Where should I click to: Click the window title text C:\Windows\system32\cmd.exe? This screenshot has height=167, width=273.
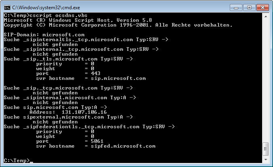pyautogui.click(x=46, y=8)
